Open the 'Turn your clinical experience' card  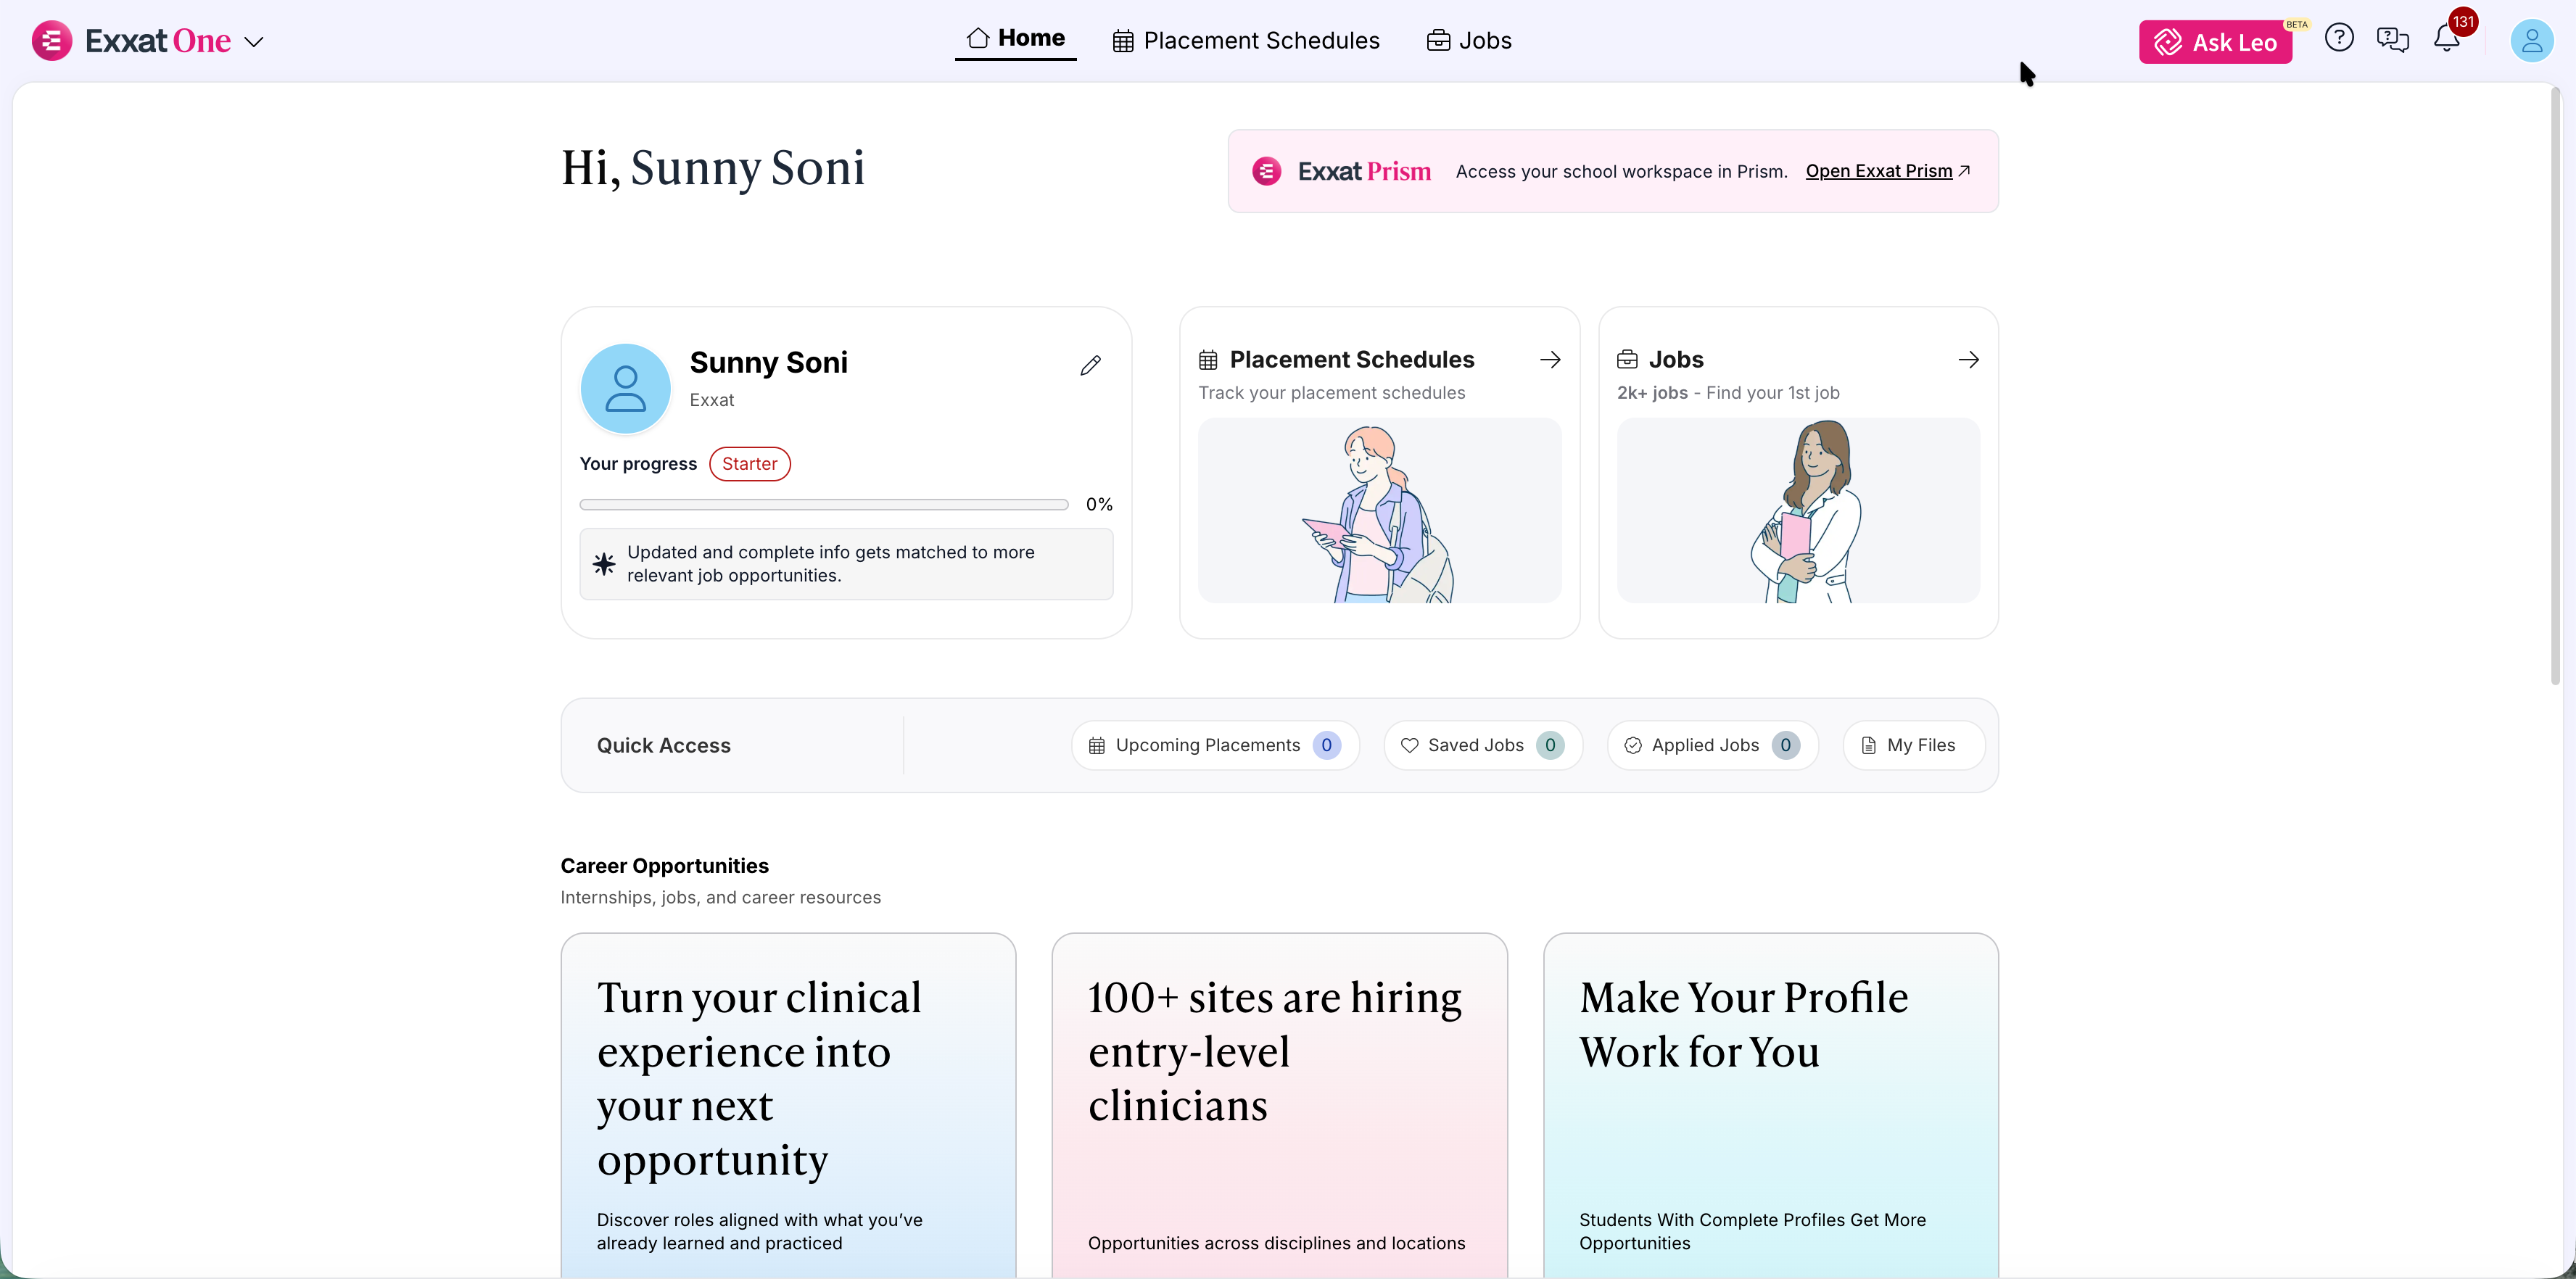[x=788, y=1105]
